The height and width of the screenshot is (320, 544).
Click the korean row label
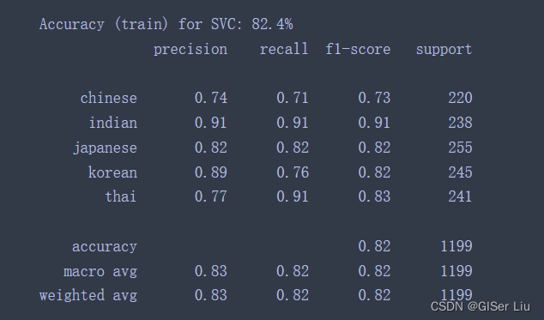pyautogui.click(x=112, y=172)
